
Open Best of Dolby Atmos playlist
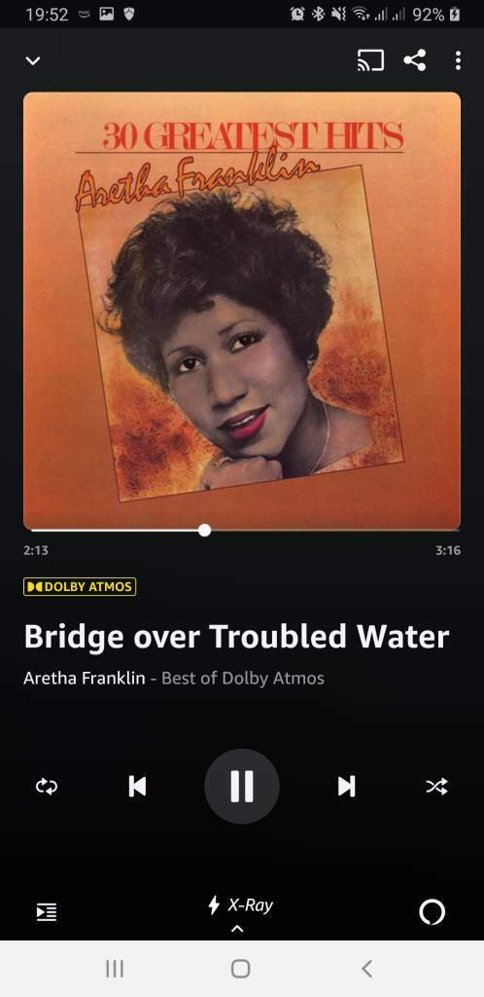coord(243,678)
